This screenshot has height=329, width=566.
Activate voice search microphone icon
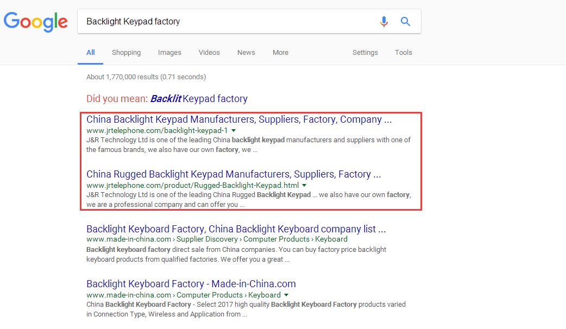(x=384, y=22)
